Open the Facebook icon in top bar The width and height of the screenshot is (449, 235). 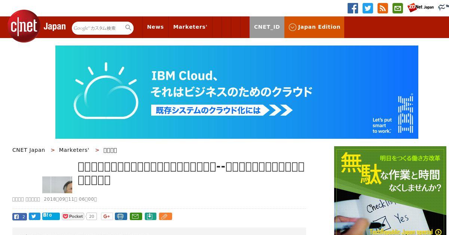click(353, 8)
